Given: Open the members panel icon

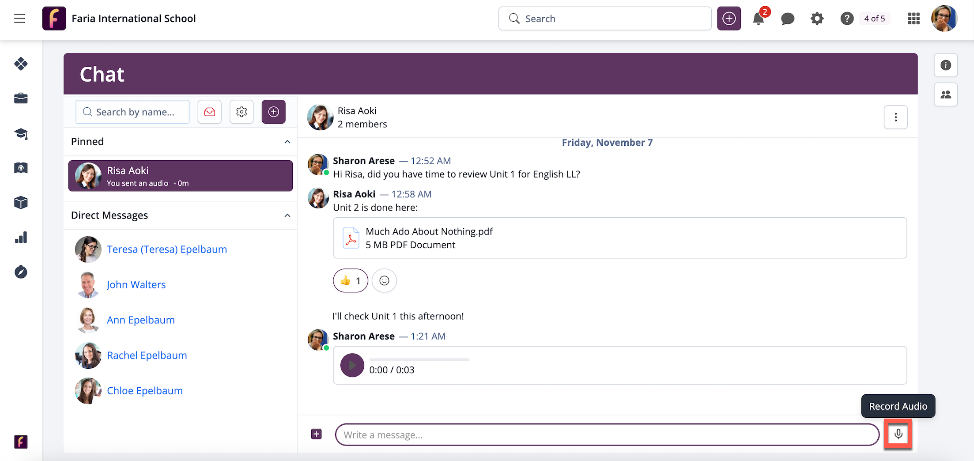Looking at the screenshot, I should point(946,95).
